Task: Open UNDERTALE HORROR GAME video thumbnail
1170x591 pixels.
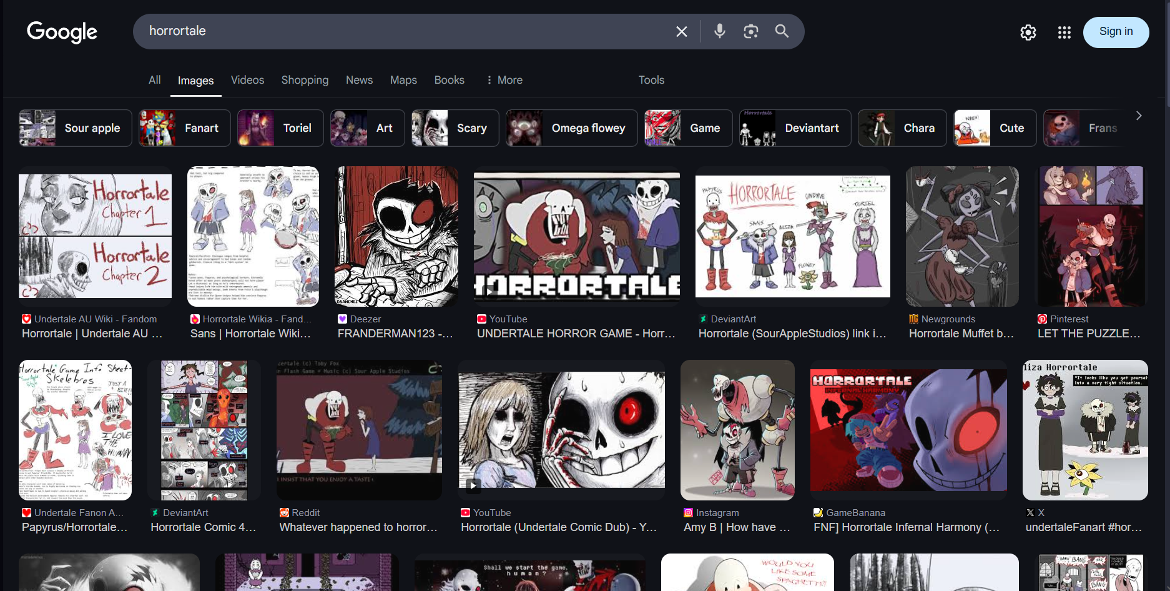Action: click(577, 236)
